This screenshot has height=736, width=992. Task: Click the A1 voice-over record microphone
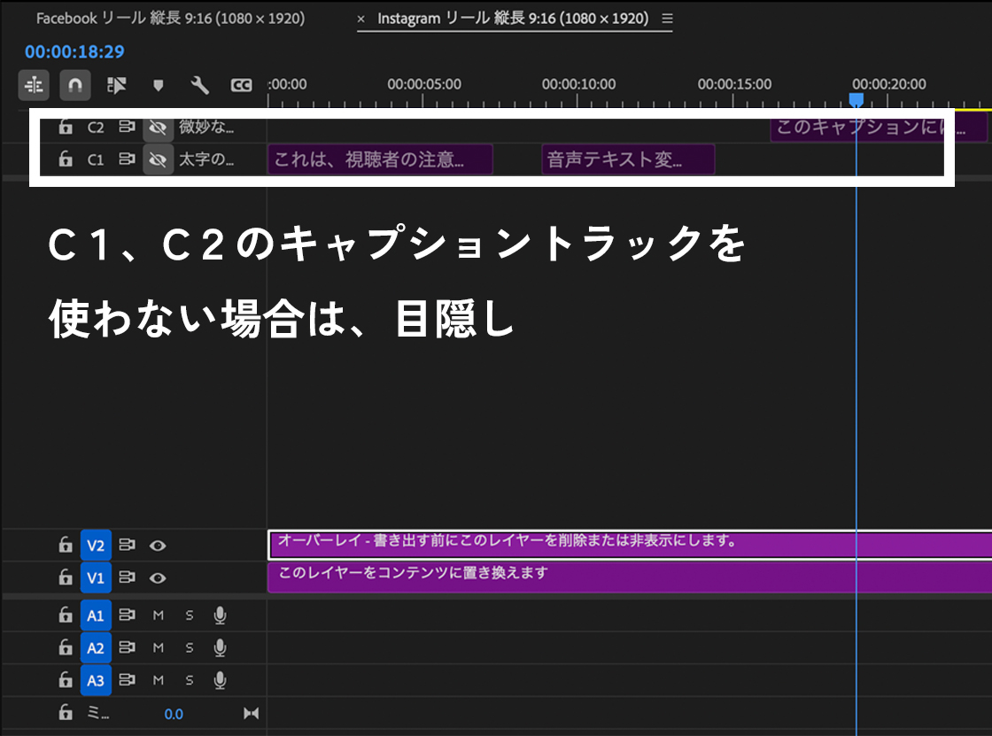click(220, 616)
